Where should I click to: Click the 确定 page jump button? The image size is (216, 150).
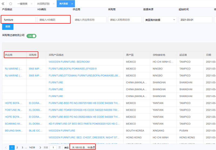(66, 148)
